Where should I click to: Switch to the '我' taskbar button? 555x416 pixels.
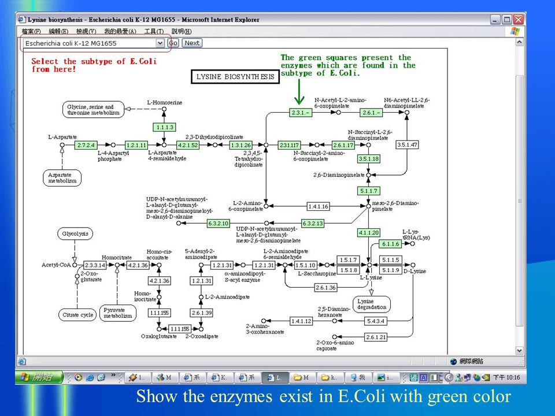[358, 377]
